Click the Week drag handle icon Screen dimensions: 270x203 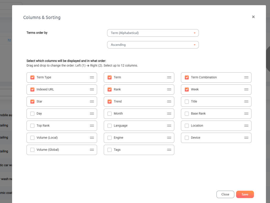click(246, 89)
